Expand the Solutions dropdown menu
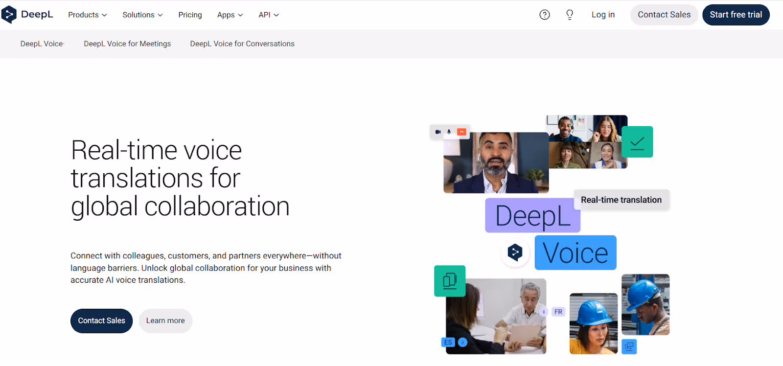Image resolution: width=783 pixels, height=366 pixels. tap(142, 15)
